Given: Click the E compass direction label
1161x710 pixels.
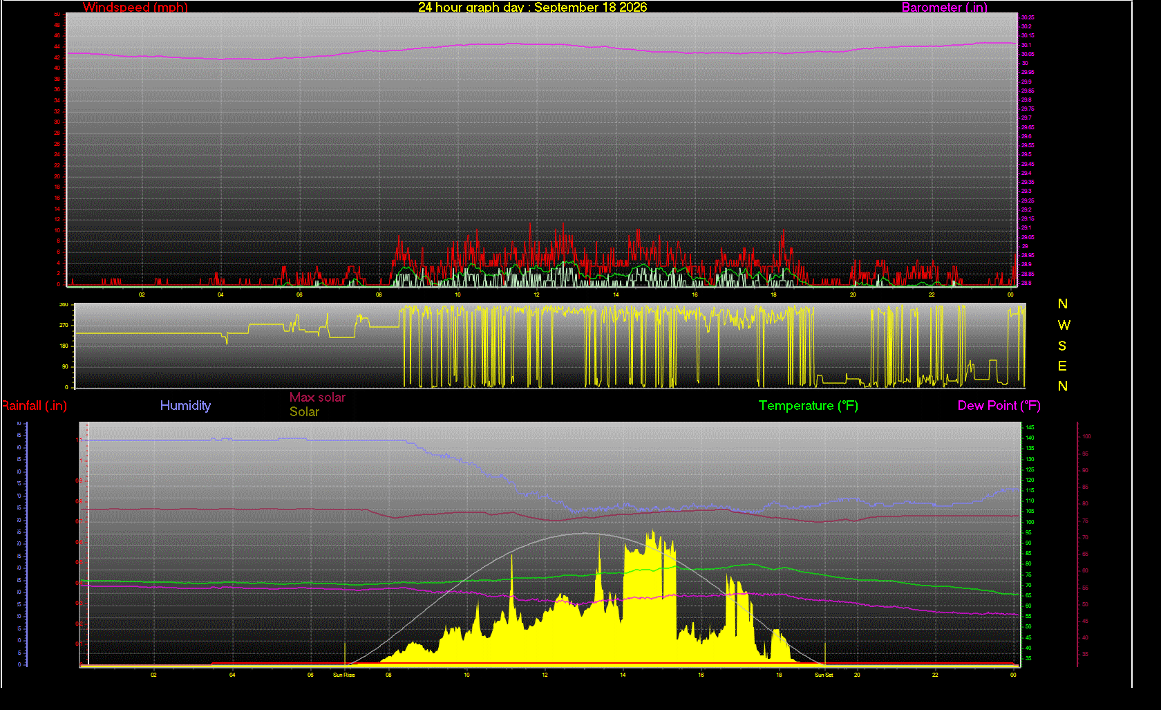Looking at the screenshot, I should tap(1062, 366).
